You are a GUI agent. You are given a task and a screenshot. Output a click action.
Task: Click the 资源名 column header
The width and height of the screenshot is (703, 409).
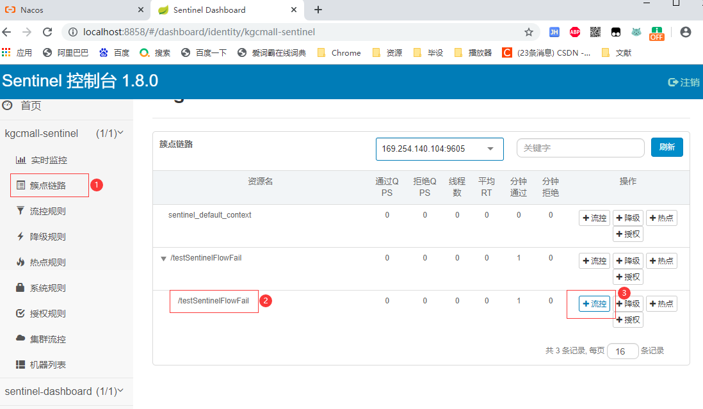click(x=260, y=181)
